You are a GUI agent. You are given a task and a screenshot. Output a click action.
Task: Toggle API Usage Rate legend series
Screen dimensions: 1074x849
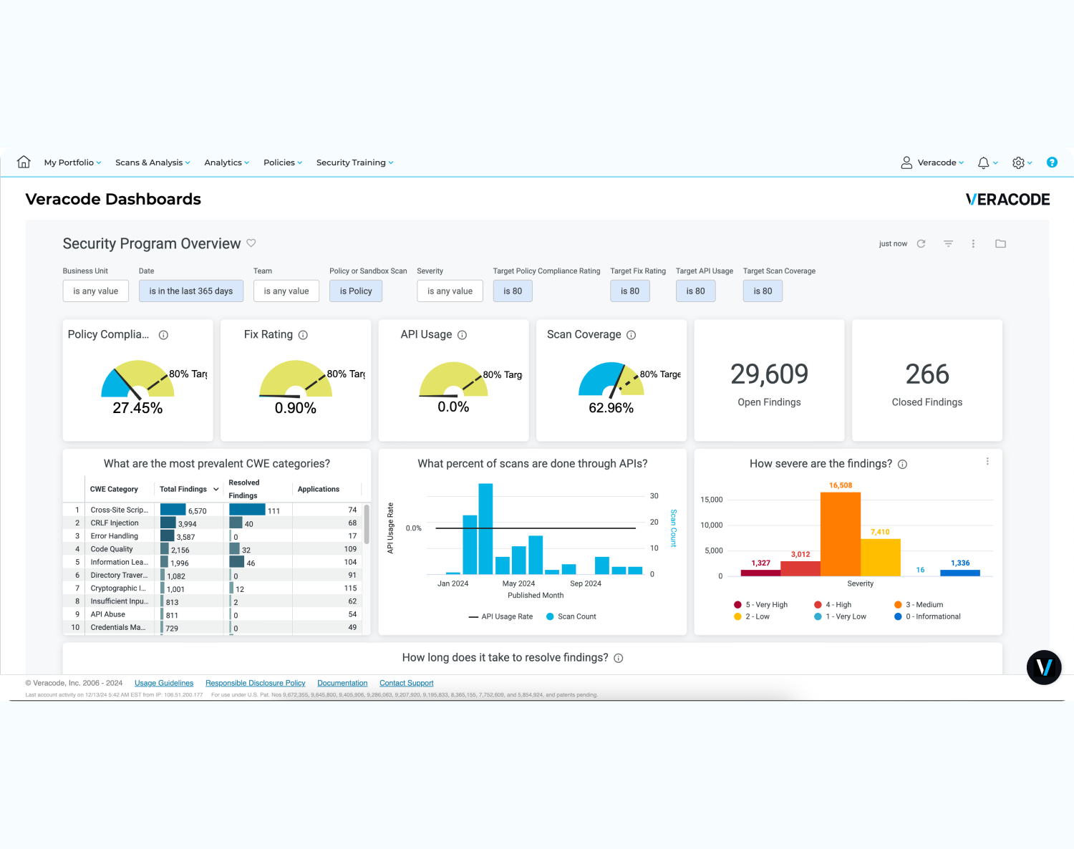click(500, 616)
